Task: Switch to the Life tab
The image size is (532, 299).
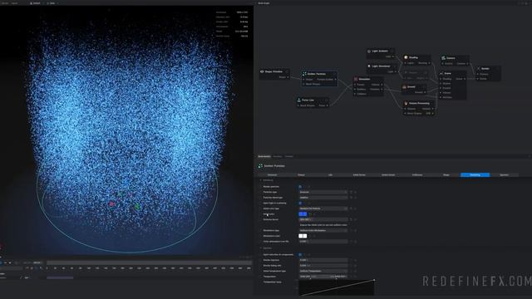Action: (330, 175)
